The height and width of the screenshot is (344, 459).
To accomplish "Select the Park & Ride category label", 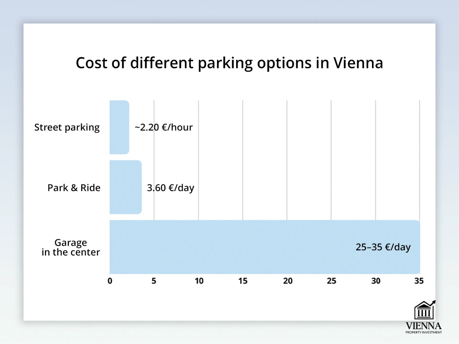I will 74,188.
